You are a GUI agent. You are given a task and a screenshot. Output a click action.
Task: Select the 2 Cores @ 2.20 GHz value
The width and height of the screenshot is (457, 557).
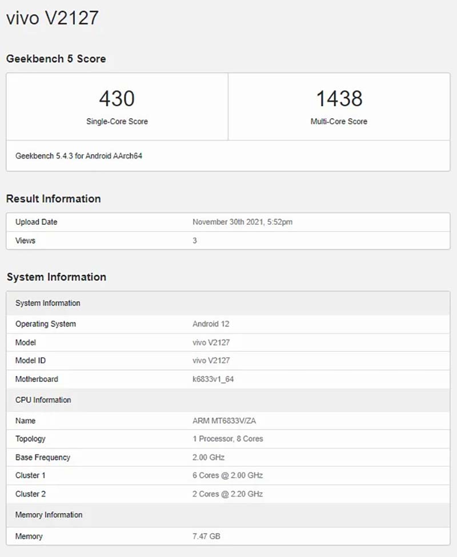pos(227,494)
